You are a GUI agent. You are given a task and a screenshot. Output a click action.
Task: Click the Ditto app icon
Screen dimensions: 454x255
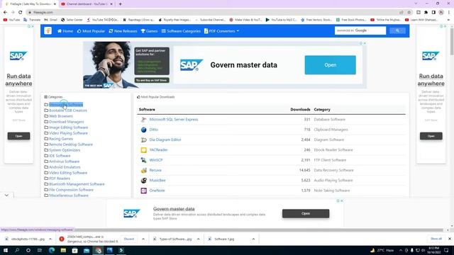[143, 130]
